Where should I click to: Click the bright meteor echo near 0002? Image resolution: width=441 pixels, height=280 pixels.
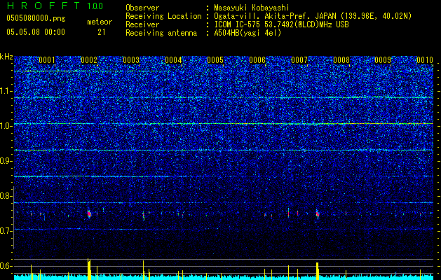89,213
